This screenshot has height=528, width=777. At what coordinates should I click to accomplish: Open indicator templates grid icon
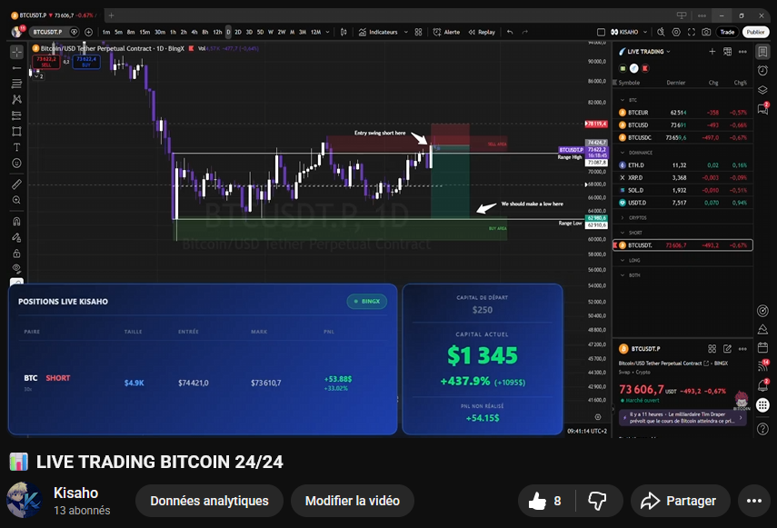coord(419,32)
